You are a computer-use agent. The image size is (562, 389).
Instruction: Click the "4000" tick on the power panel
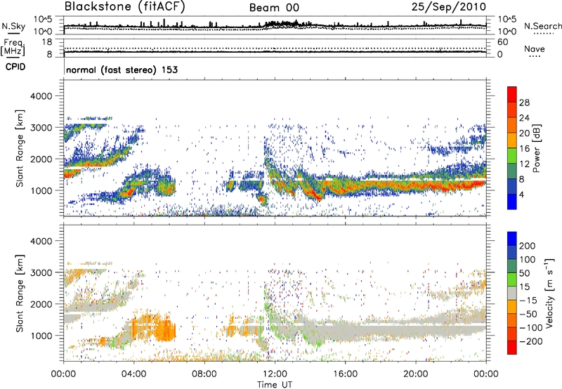41,96
